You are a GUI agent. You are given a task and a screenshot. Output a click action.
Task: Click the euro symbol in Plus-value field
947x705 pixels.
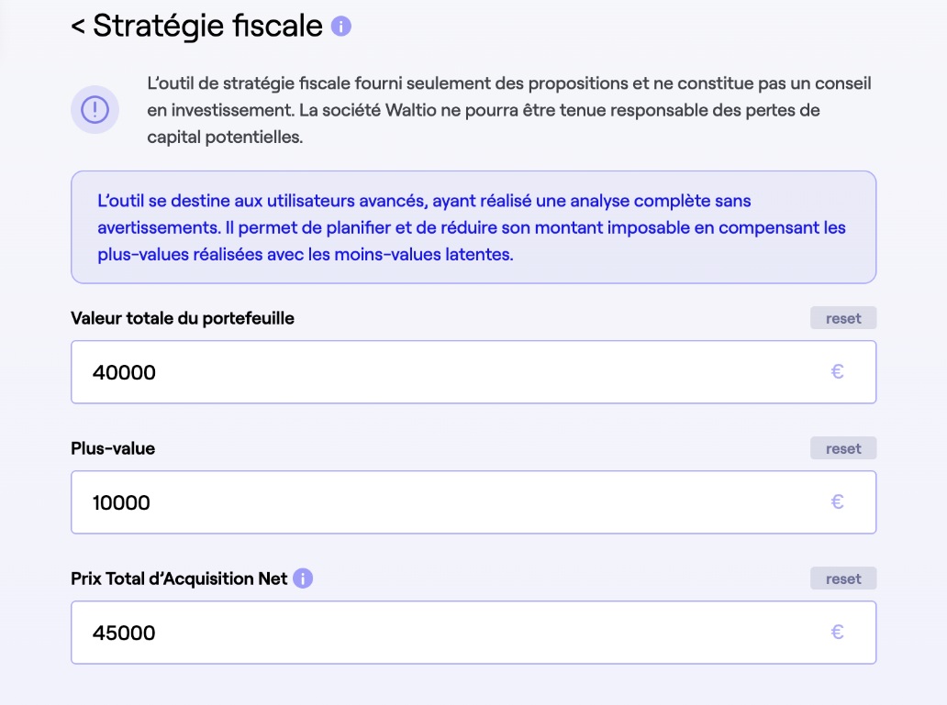coord(838,501)
